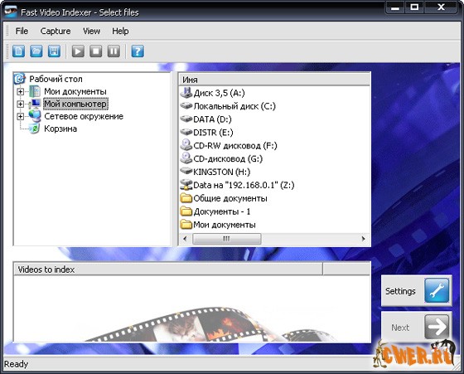Image resolution: width=464 pixels, height=374 pixels.
Task: Select the DATA (D:) drive
Action: 212,119
